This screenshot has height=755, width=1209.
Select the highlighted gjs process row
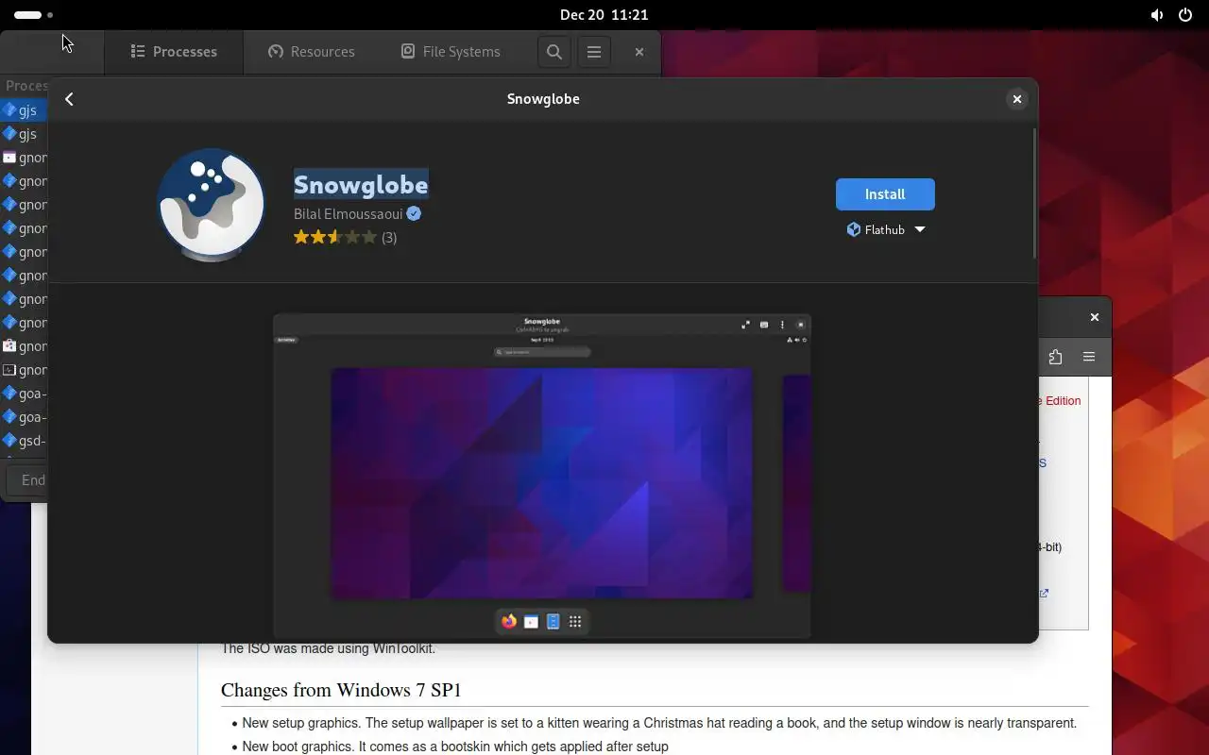click(x=24, y=110)
